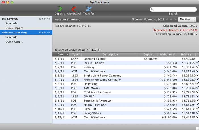199x130 pixels.
Task: Click the magnifying glass in search field
Action: (x=153, y=9)
